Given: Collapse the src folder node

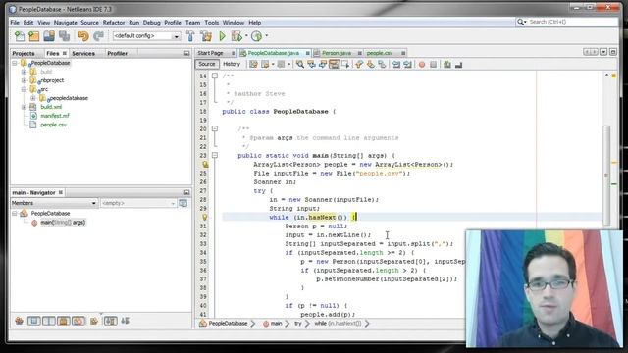Looking at the screenshot, I should click(x=24, y=89).
